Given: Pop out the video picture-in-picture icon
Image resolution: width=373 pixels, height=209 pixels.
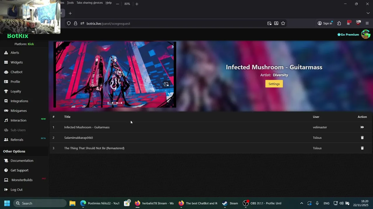Looking at the screenshot, I should pyautogui.click(x=166, y=84).
